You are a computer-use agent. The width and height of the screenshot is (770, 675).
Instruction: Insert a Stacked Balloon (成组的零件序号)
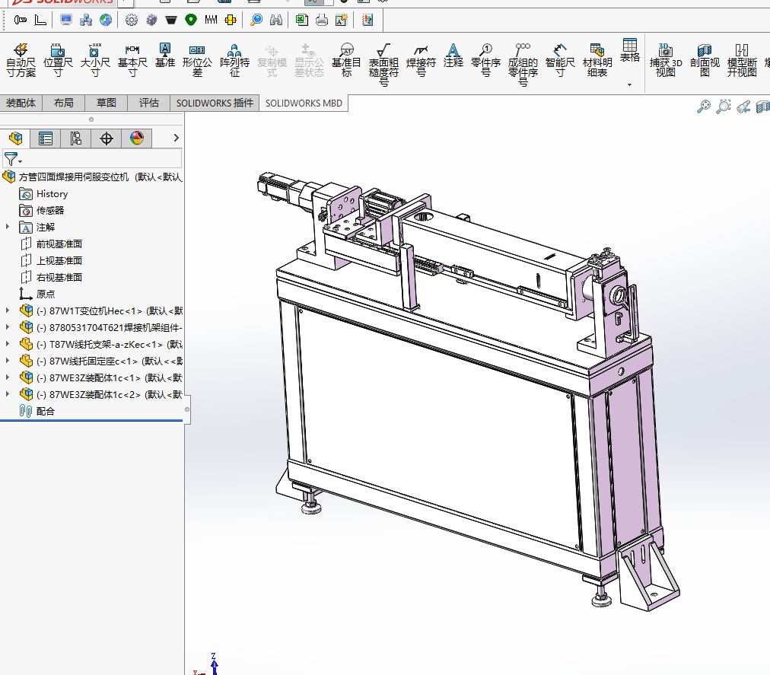[x=523, y=65]
